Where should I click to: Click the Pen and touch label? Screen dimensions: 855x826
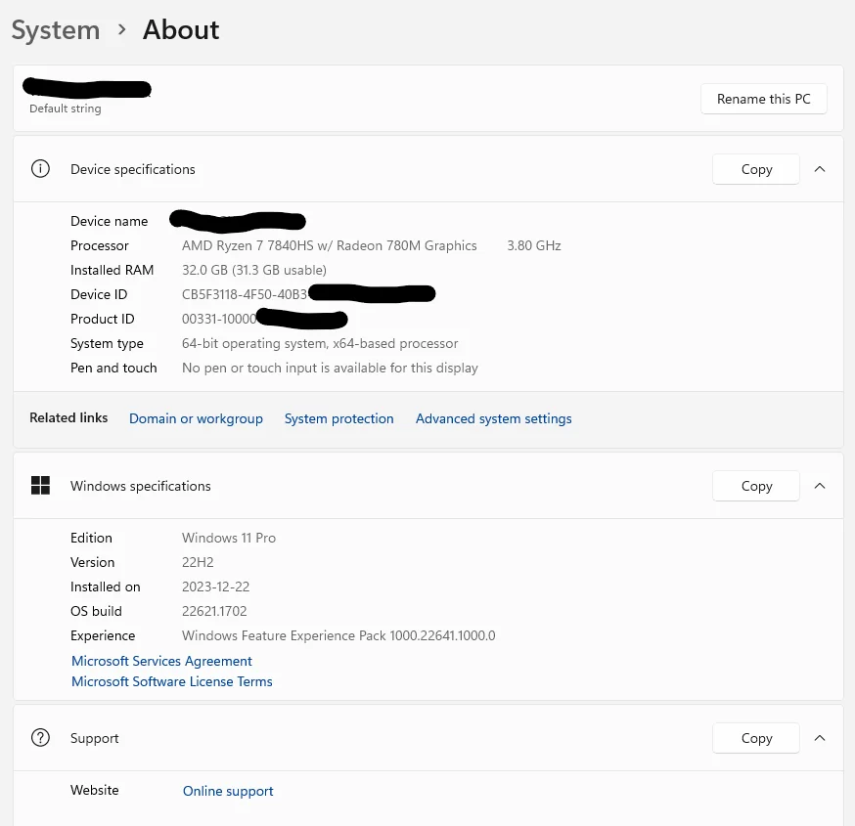(x=113, y=369)
